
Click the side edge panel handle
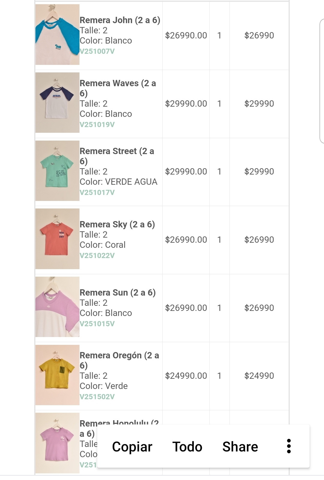coord(322,81)
